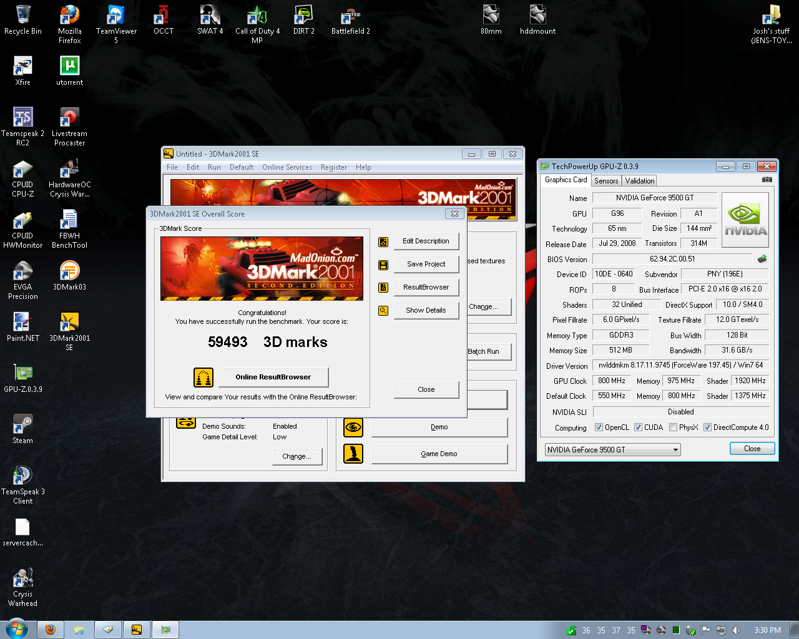This screenshot has height=639, width=799.
Task: Open the Default menu in 3DMark2001
Action: [242, 167]
